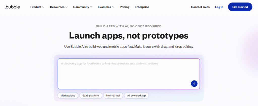258x106 pixels.
Task: Select the AI-powered app suggestion chip
Action: (x=136, y=95)
